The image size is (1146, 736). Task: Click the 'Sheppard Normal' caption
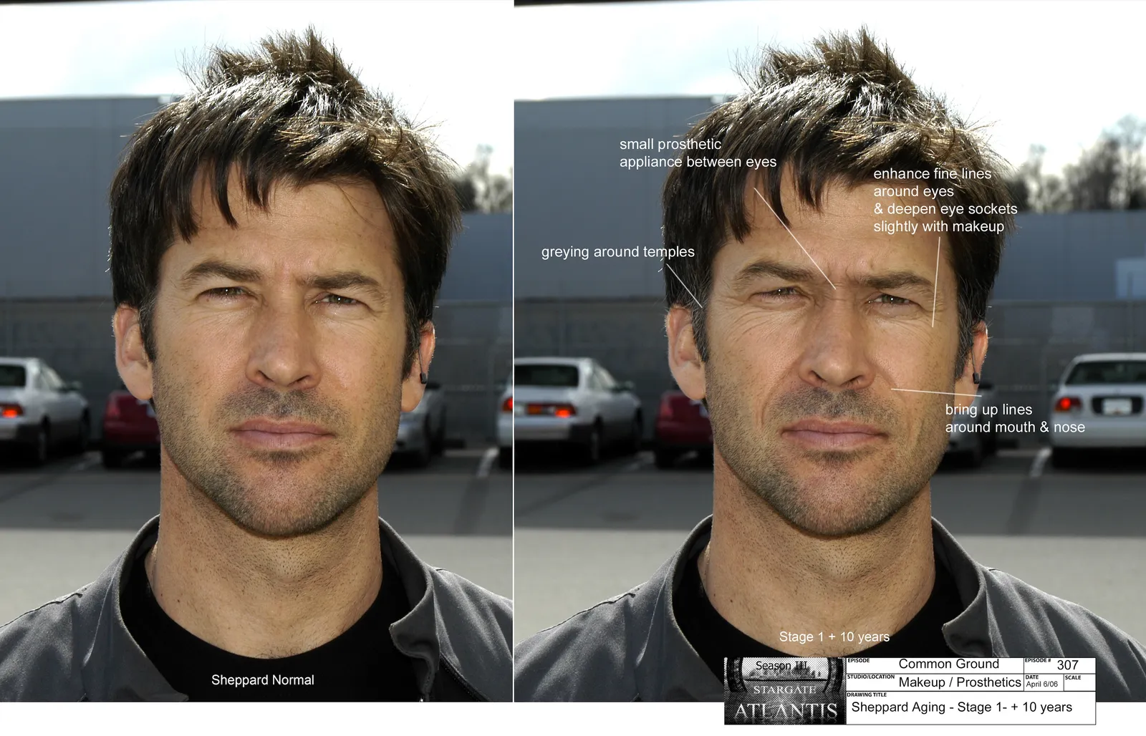(262, 680)
